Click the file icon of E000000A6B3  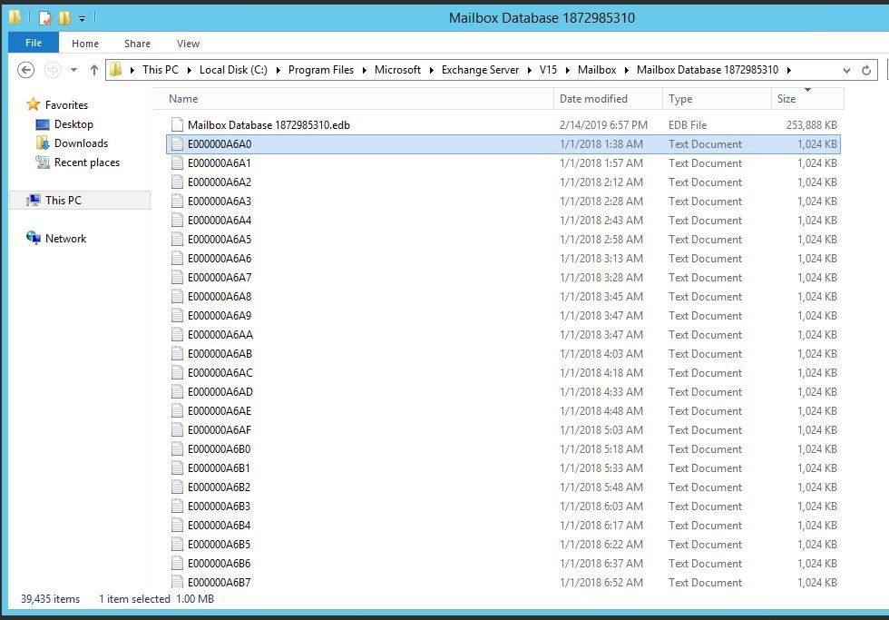pos(178,506)
